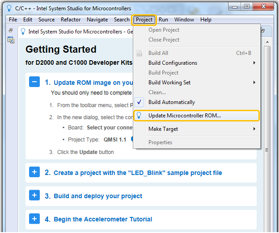The image size is (279, 233).
Task: Select Update Microcontroller ROM menu entry
Action: [185, 116]
